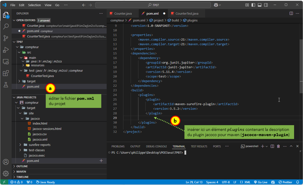Toggle the primary side bar layout button
Screen dimensions: 303x185
(253, 5)
